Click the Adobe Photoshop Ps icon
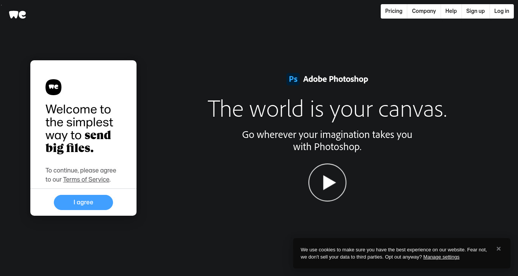This screenshot has height=276, width=518. (293, 79)
